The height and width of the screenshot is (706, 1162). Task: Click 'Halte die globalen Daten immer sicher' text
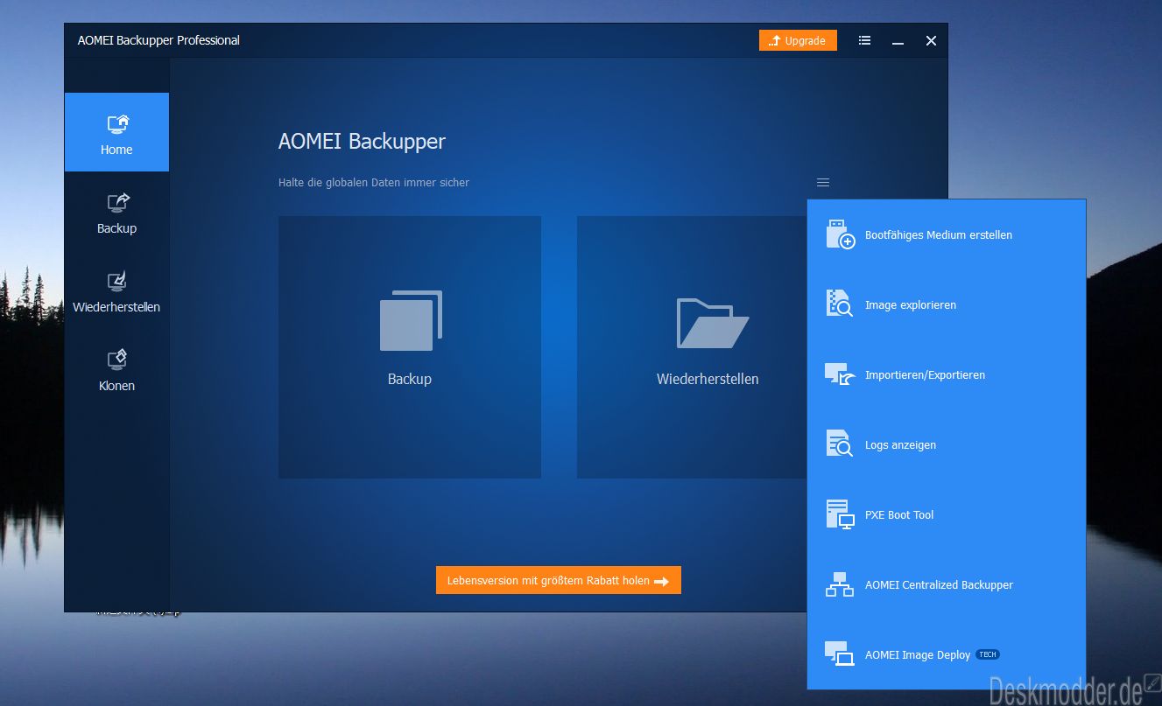[374, 183]
